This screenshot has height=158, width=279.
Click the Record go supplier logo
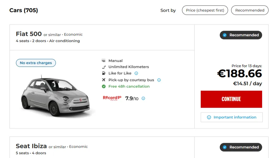coord(112,98)
